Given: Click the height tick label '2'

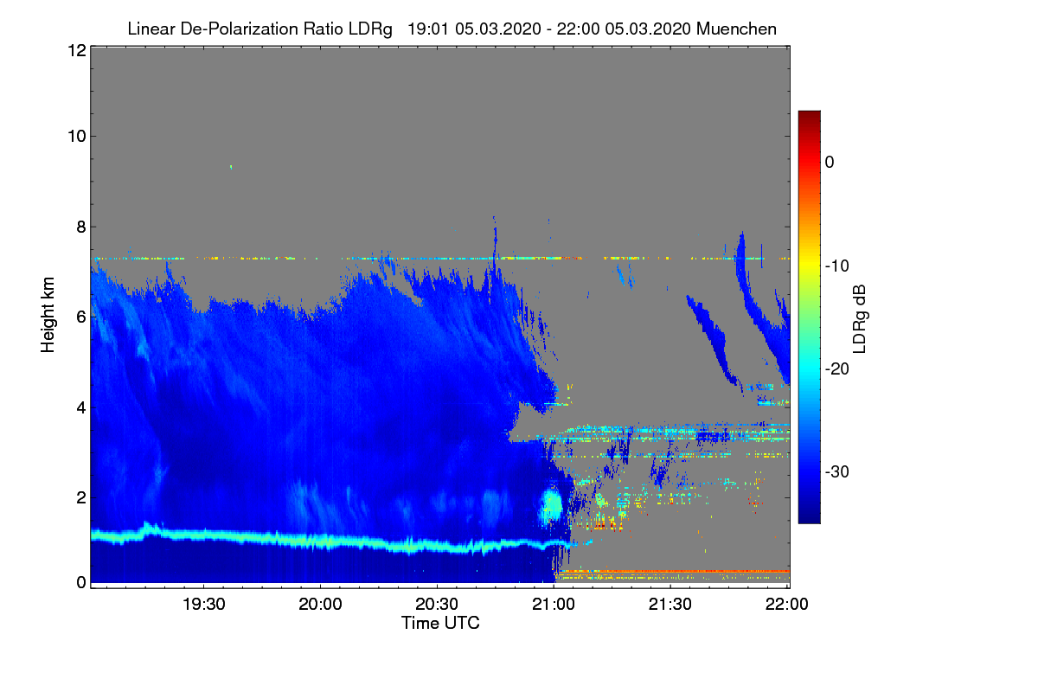Looking at the screenshot, I should pos(80,497).
